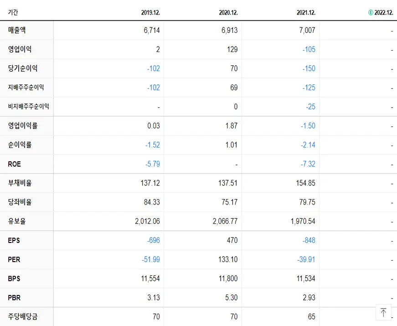The width and height of the screenshot is (397, 326).
Task: Select EPS value -848
Action: [x=309, y=240]
